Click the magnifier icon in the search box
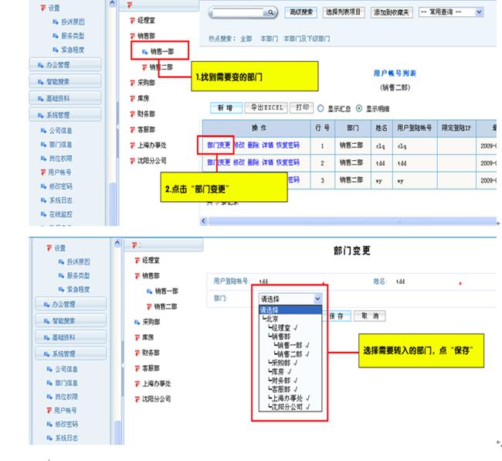 pyautogui.click(x=270, y=13)
